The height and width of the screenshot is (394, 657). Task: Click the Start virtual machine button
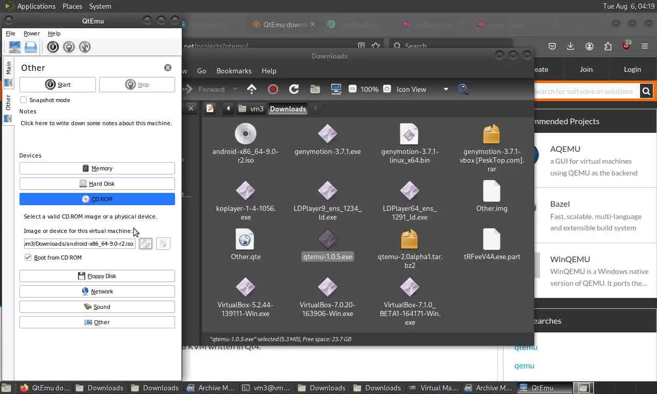57,85
